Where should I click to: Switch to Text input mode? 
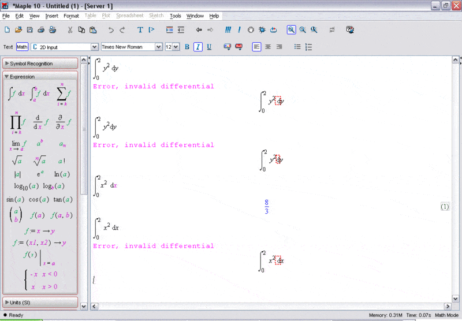pyautogui.click(x=8, y=47)
